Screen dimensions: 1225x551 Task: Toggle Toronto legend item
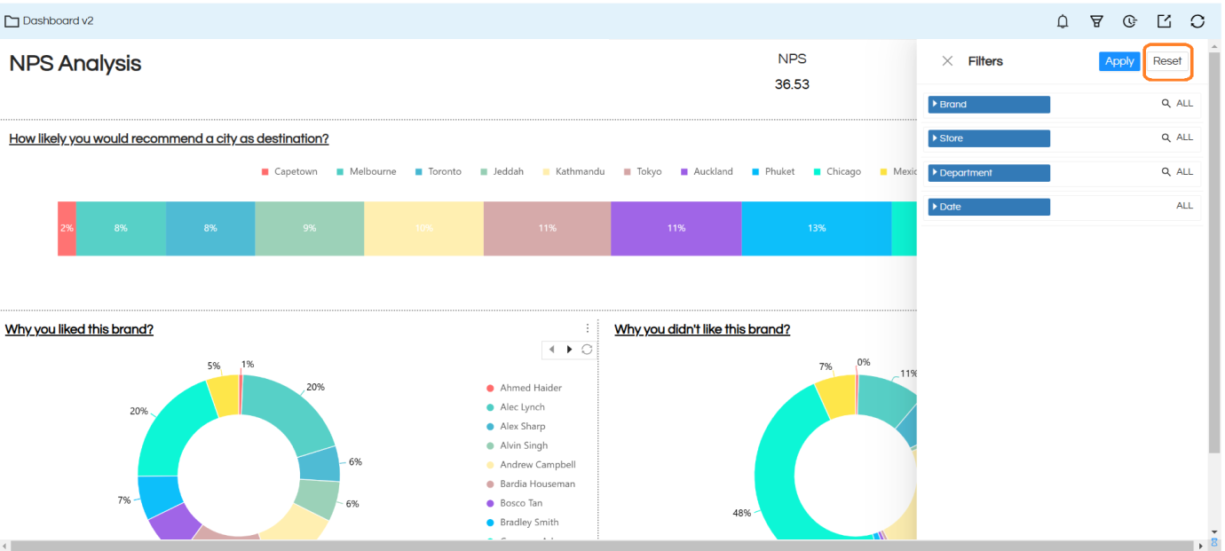coord(438,172)
